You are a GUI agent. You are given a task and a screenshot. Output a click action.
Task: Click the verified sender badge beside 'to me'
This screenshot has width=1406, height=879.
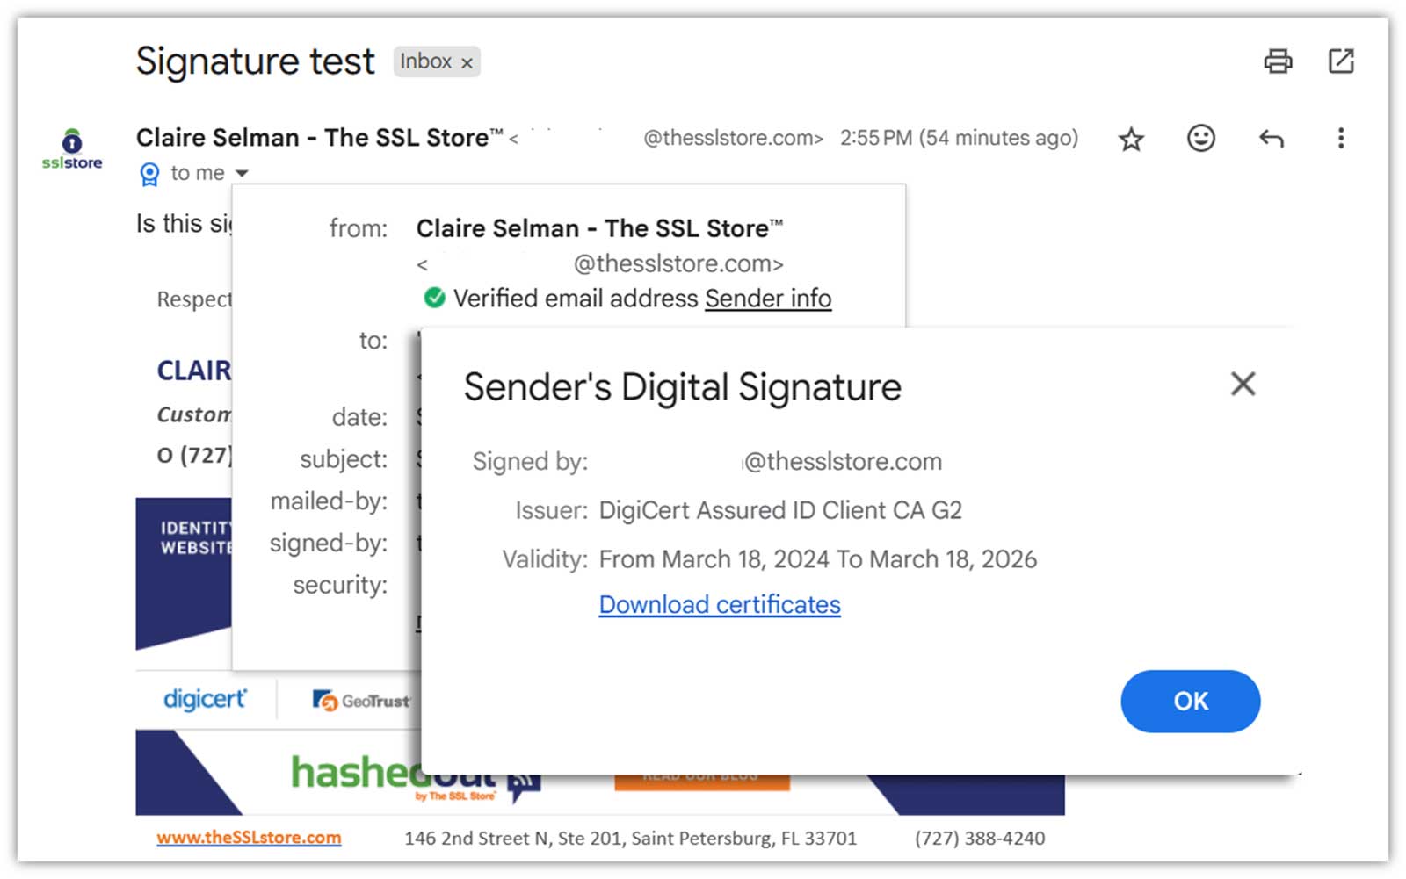[149, 173]
